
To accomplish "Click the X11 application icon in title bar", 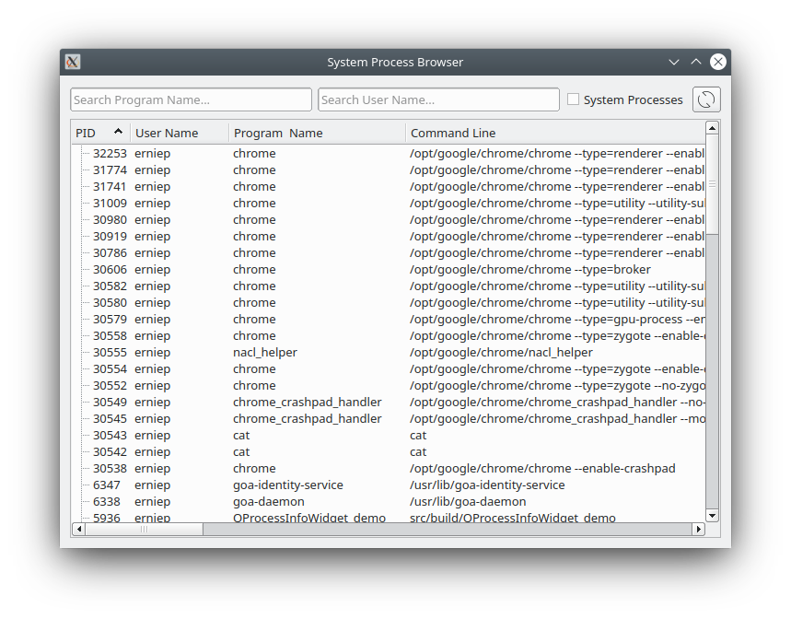I will [x=73, y=62].
